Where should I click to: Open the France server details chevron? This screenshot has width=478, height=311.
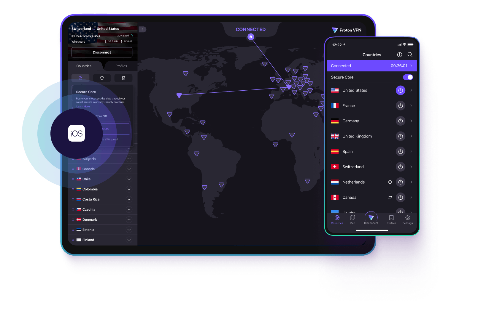click(x=411, y=106)
